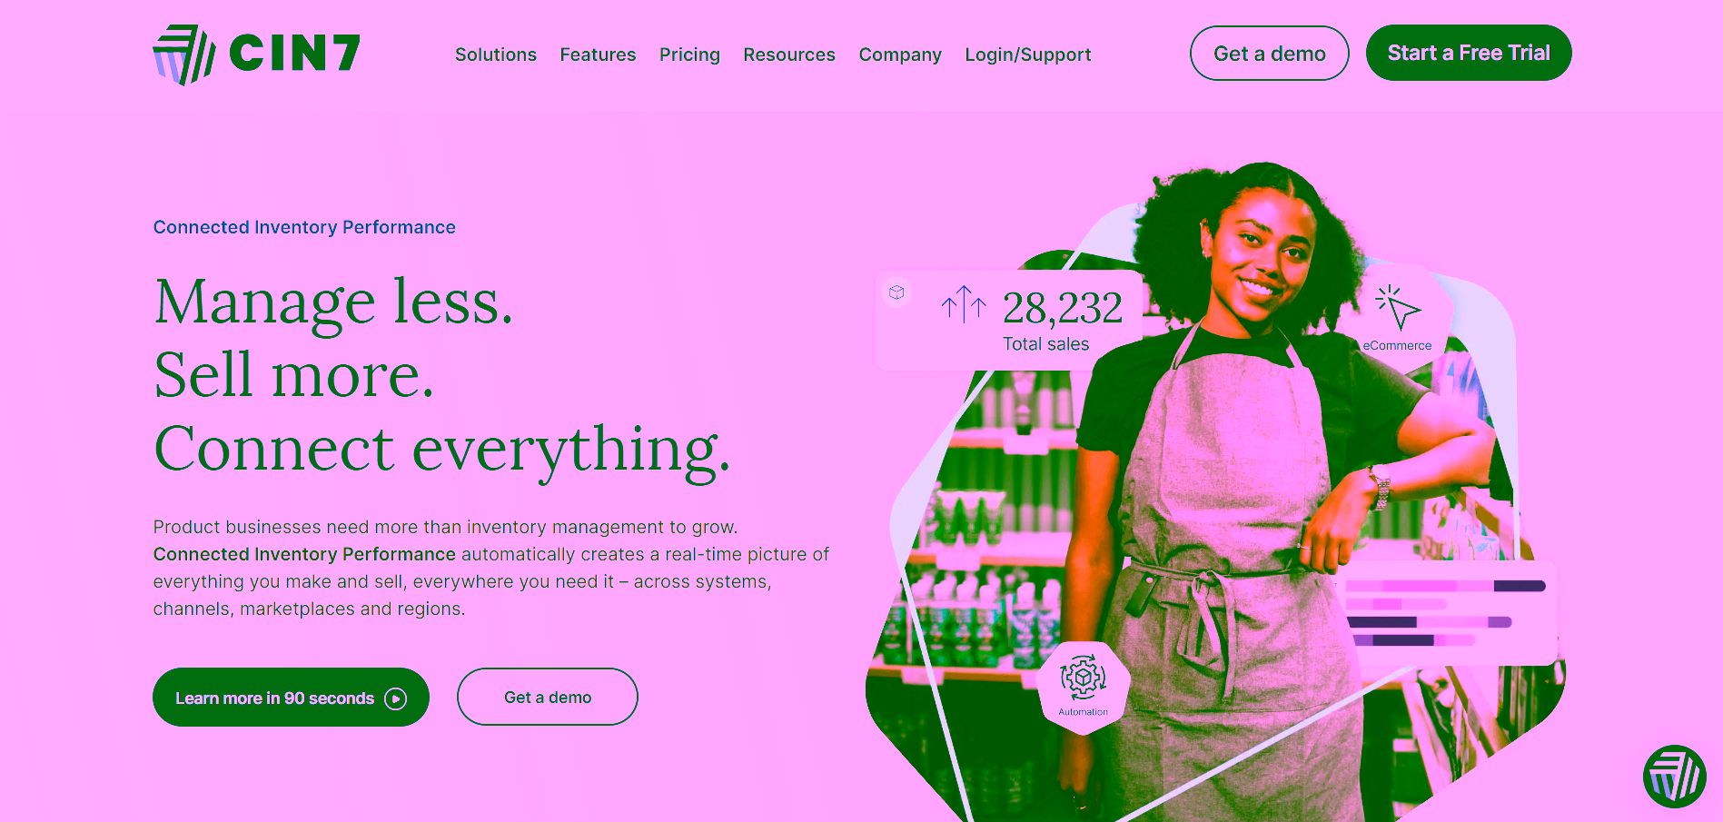Click Connected Inventory Performance heading link
This screenshot has height=822, width=1723.
click(x=304, y=227)
